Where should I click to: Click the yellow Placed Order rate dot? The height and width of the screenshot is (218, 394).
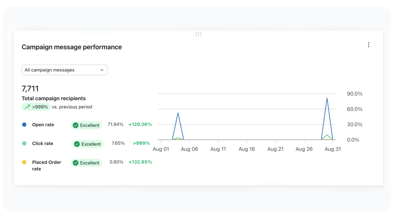[24, 162]
